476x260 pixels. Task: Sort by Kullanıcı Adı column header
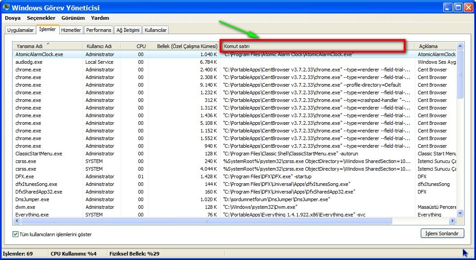[x=101, y=46]
